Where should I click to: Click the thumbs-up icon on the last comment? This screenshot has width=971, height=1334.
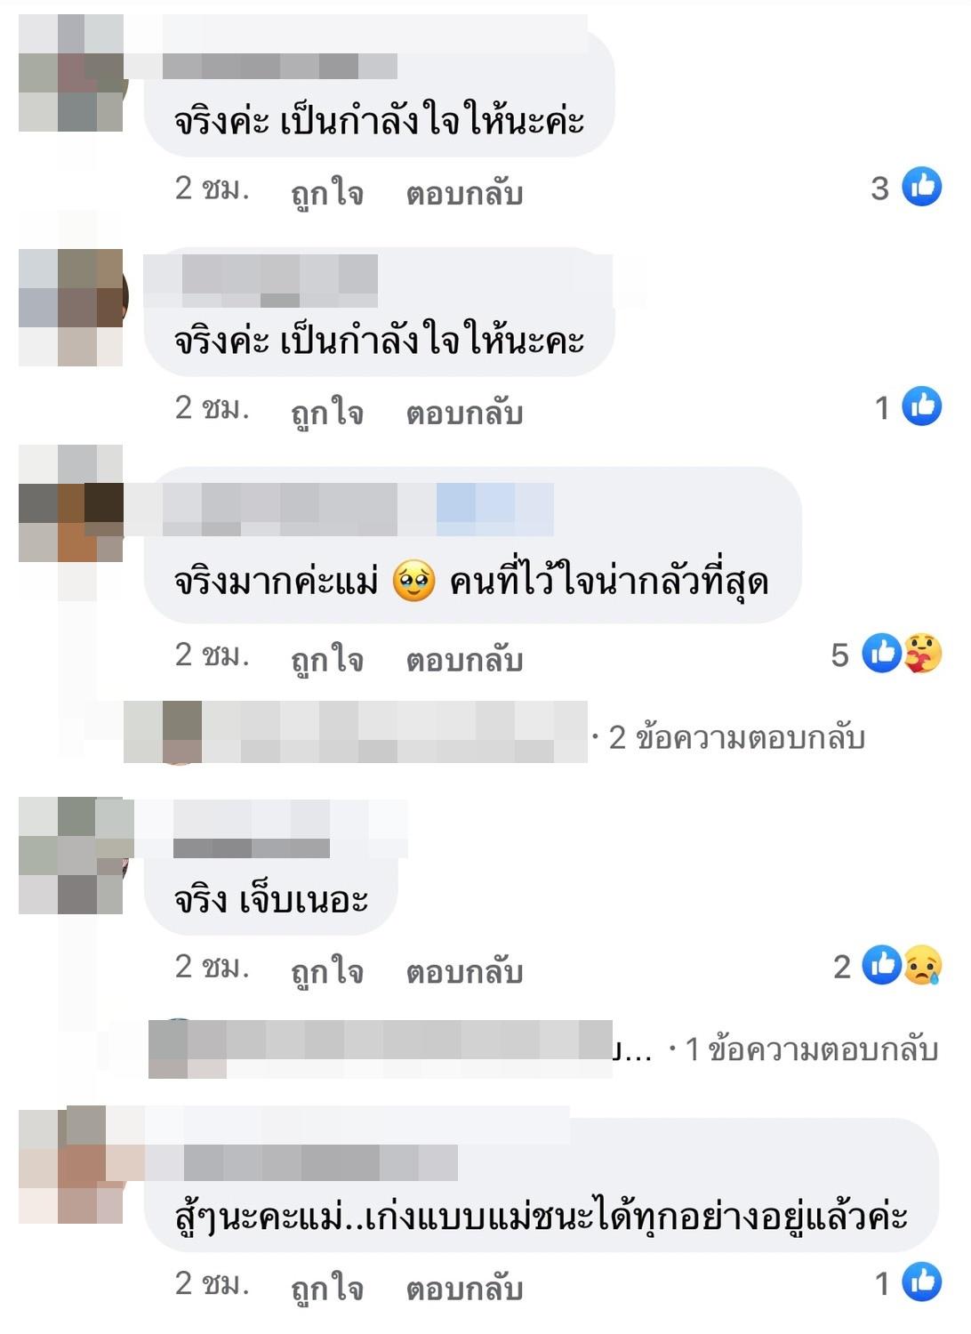922,1282
